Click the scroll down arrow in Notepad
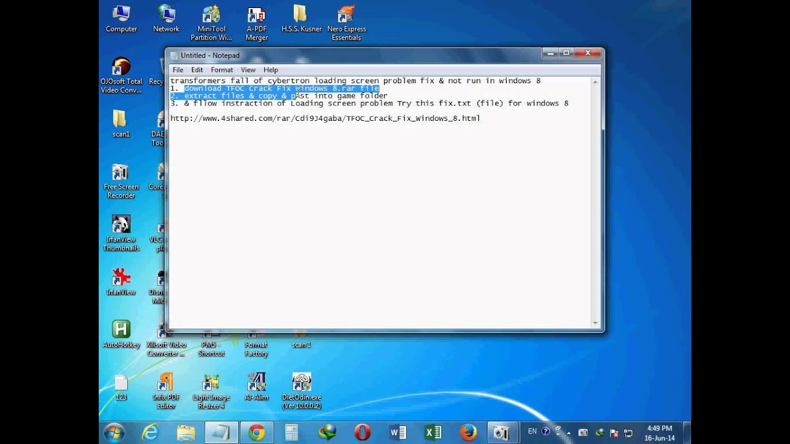 [596, 323]
